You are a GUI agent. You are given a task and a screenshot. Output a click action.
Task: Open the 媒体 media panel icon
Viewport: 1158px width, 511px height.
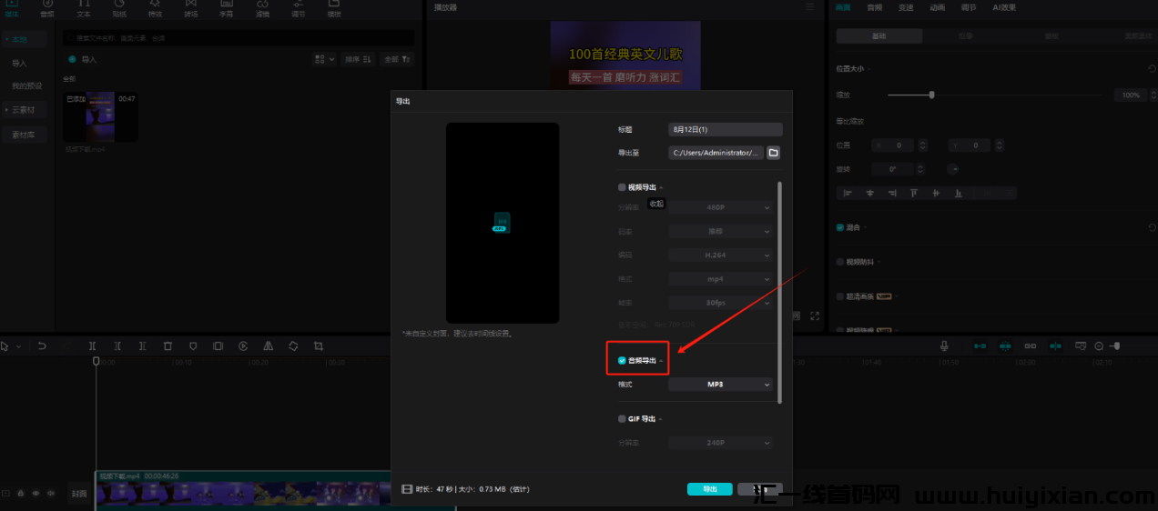[x=12, y=8]
